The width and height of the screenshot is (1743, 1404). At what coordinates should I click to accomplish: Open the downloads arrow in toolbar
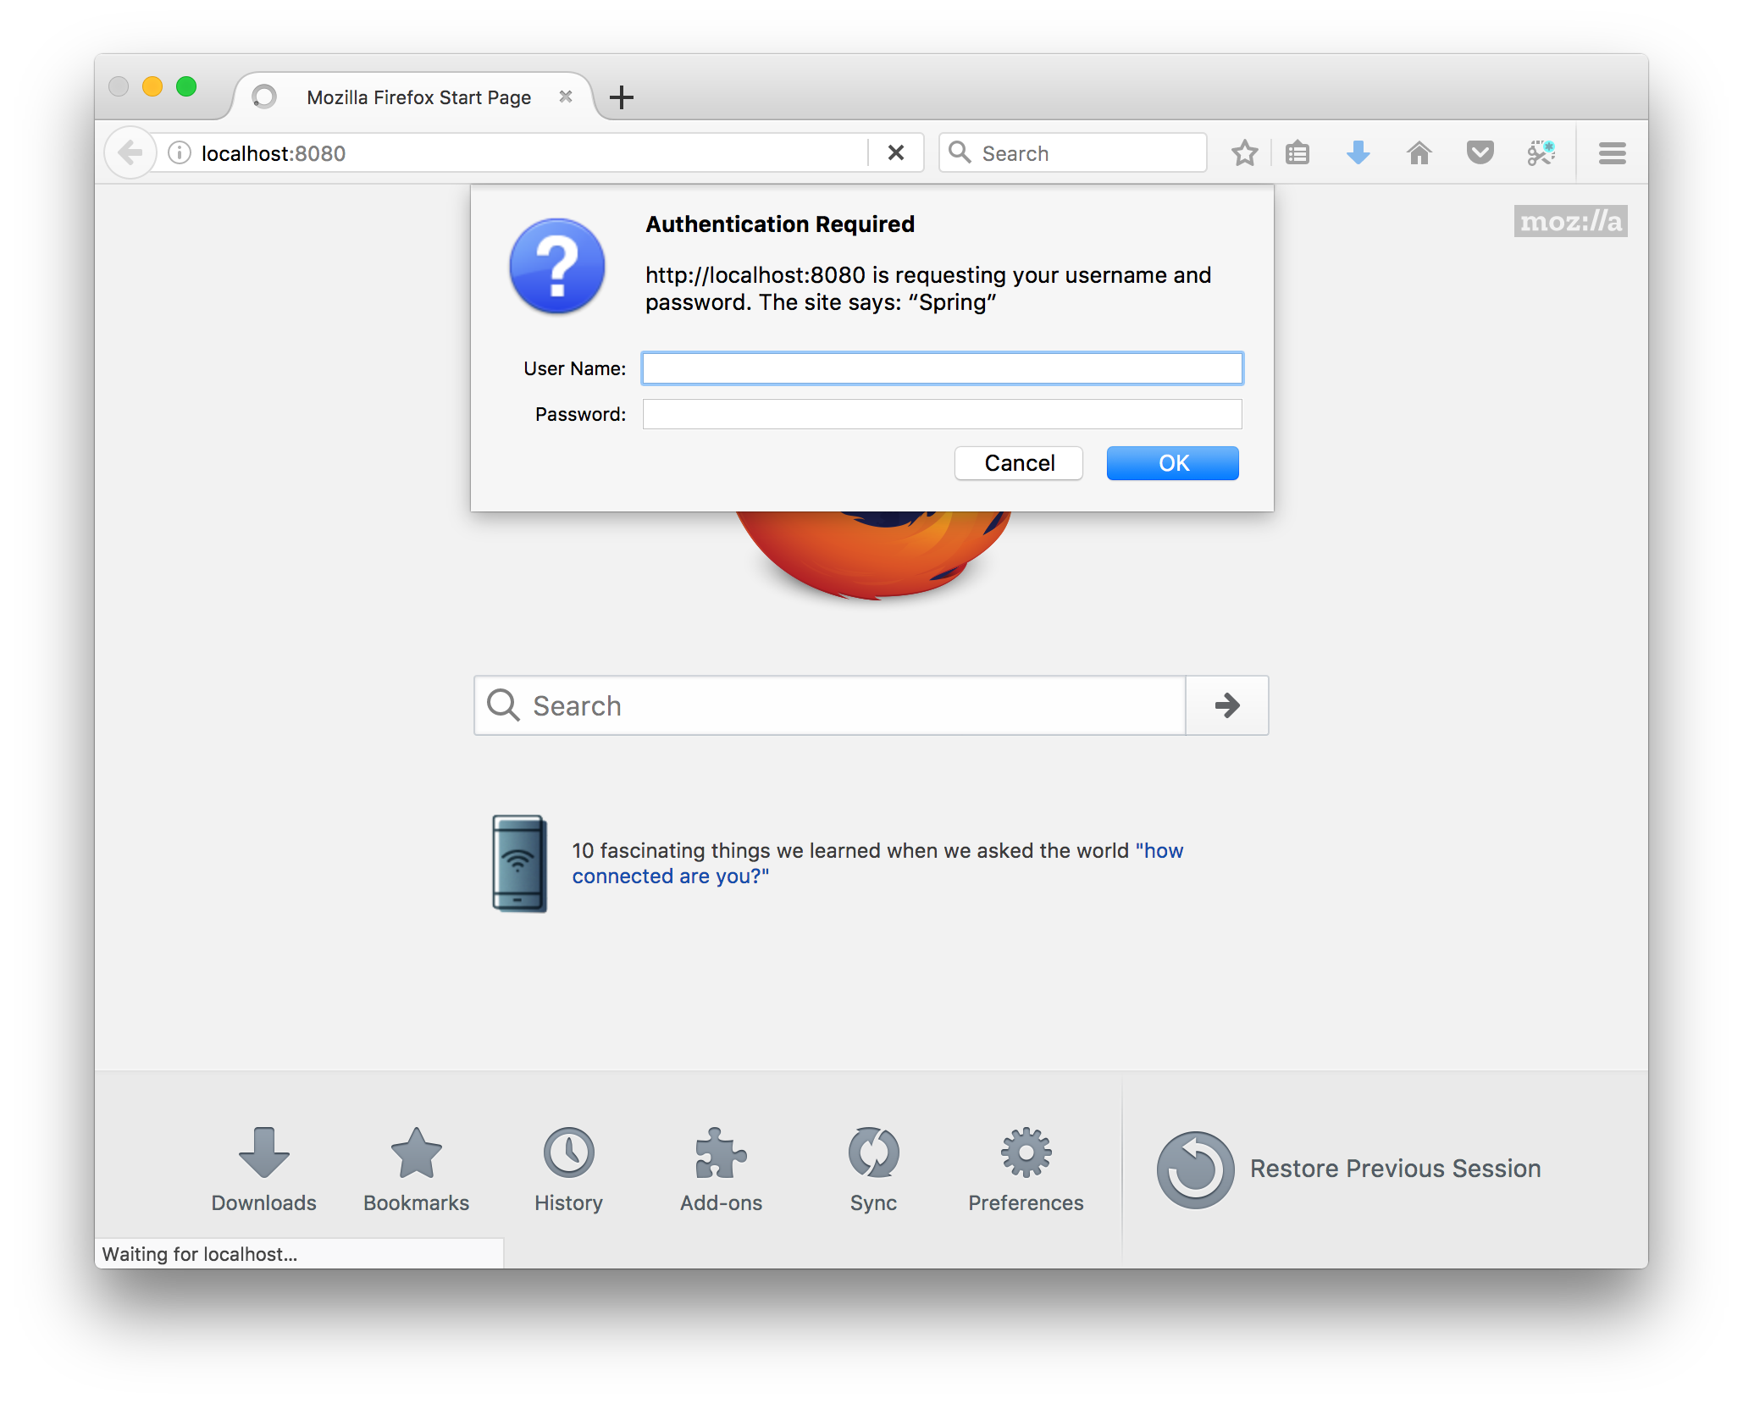(1358, 153)
